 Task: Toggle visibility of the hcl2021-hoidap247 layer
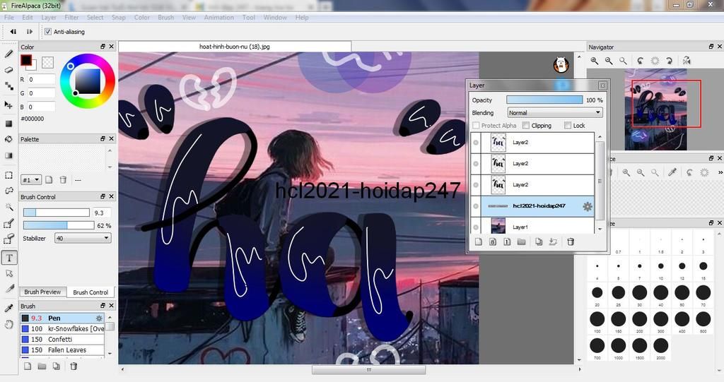(x=476, y=206)
